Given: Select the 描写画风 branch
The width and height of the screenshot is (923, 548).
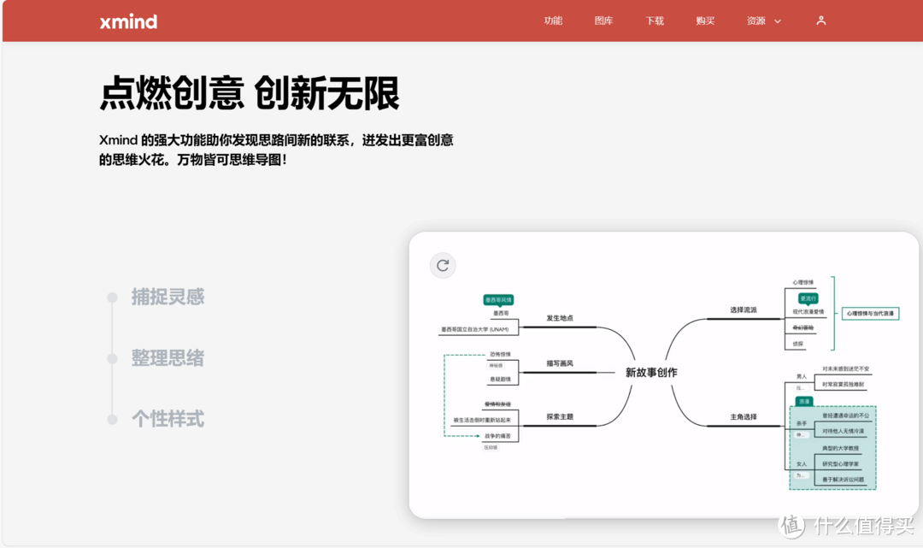Looking at the screenshot, I should (559, 363).
